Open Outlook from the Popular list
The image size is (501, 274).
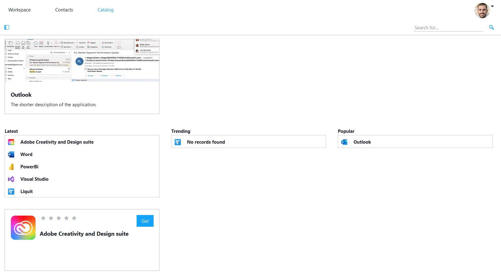click(x=362, y=142)
